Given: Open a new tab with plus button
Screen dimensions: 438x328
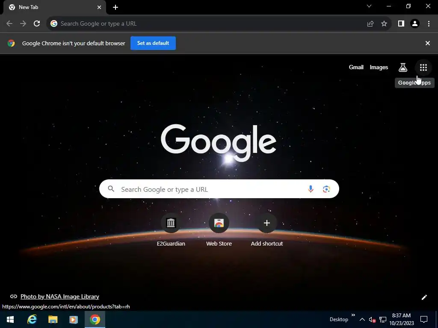Looking at the screenshot, I should (x=115, y=7).
